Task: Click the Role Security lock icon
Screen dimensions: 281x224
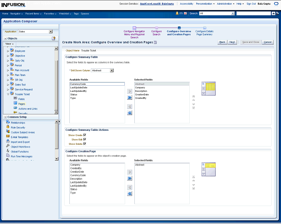Action: [x=8, y=127]
